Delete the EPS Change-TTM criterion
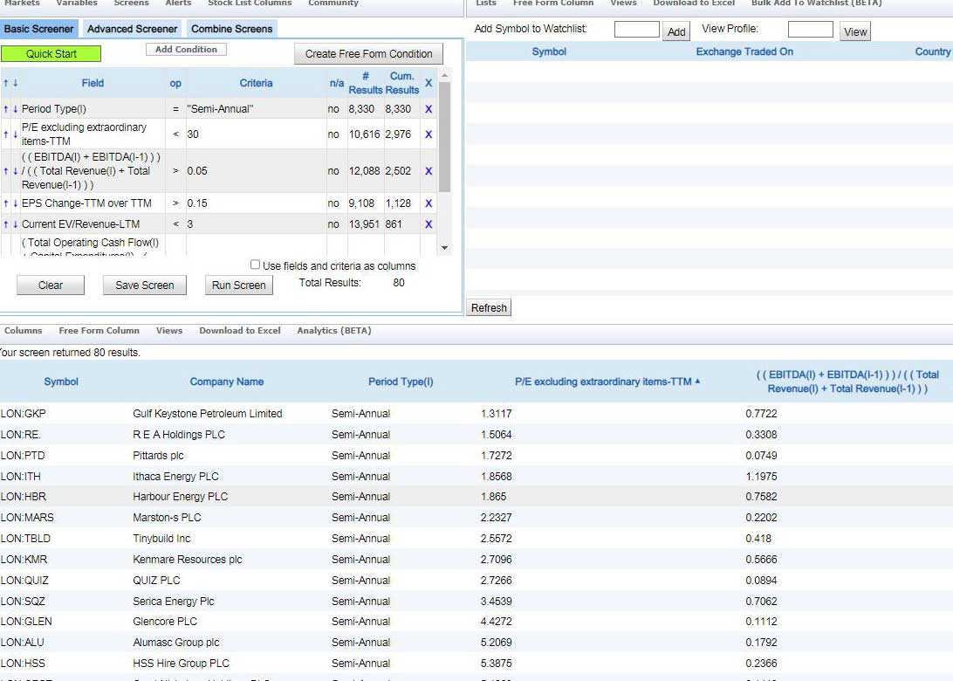 click(x=428, y=203)
